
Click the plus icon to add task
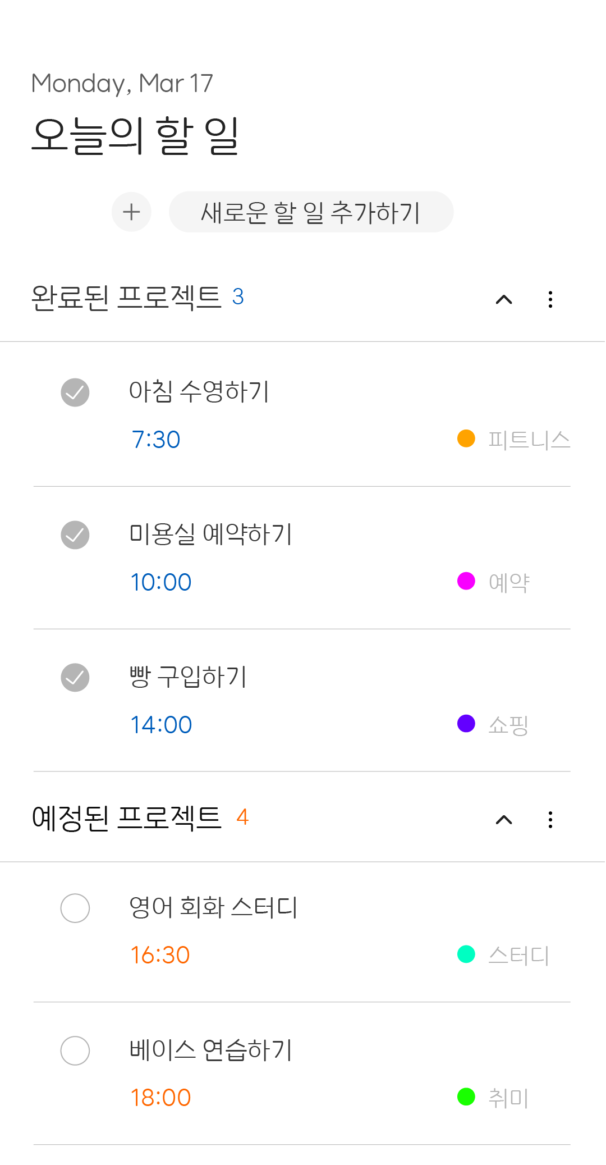[x=131, y=212]
